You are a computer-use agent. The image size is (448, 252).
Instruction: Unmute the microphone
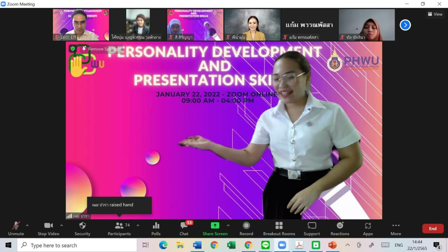click(x=16, y=229)
